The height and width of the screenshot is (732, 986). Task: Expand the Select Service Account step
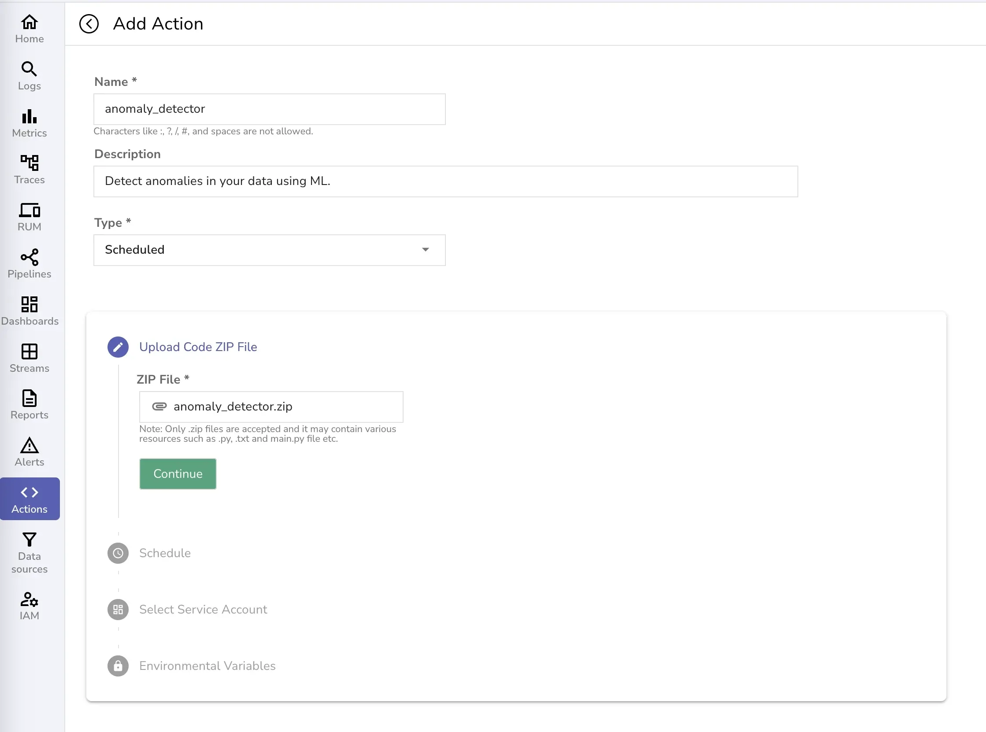(204, 609)
